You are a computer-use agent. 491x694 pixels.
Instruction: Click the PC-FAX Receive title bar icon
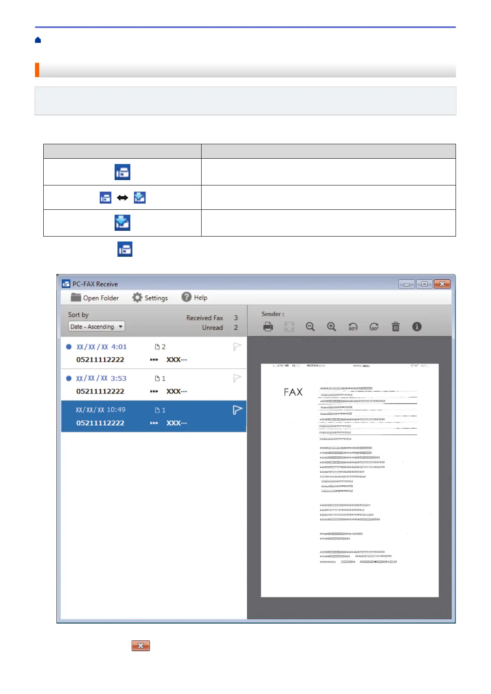pyautogui.click(x=66, y=284)
